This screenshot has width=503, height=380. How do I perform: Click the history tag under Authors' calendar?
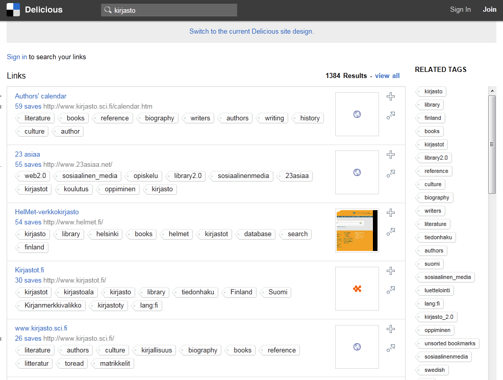pyautogui.click(x=308, y=118)
